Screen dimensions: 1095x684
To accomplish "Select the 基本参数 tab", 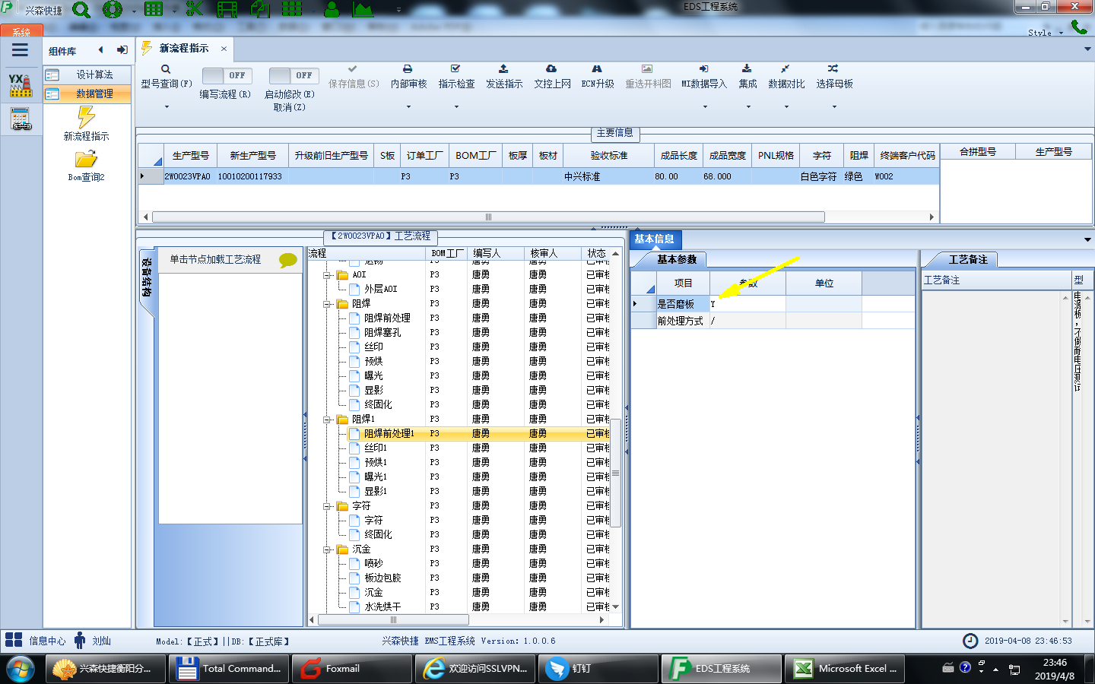I will coord(677,260).
